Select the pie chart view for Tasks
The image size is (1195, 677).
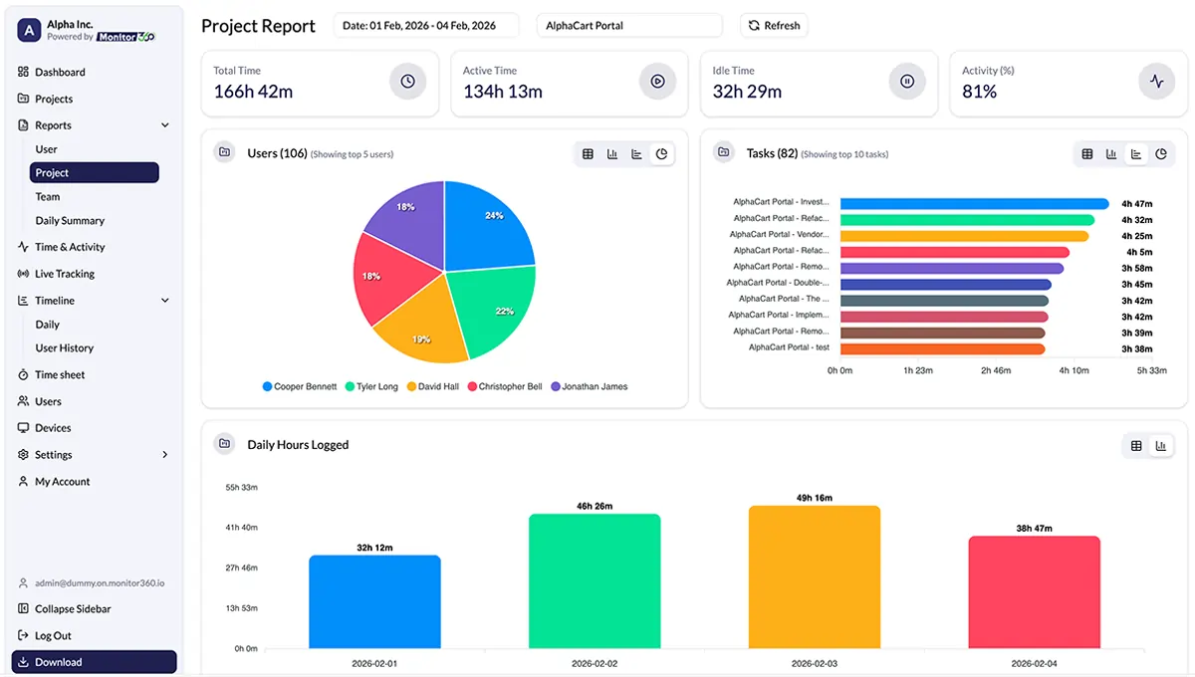pyautogui.click(x=1161, y=154)
